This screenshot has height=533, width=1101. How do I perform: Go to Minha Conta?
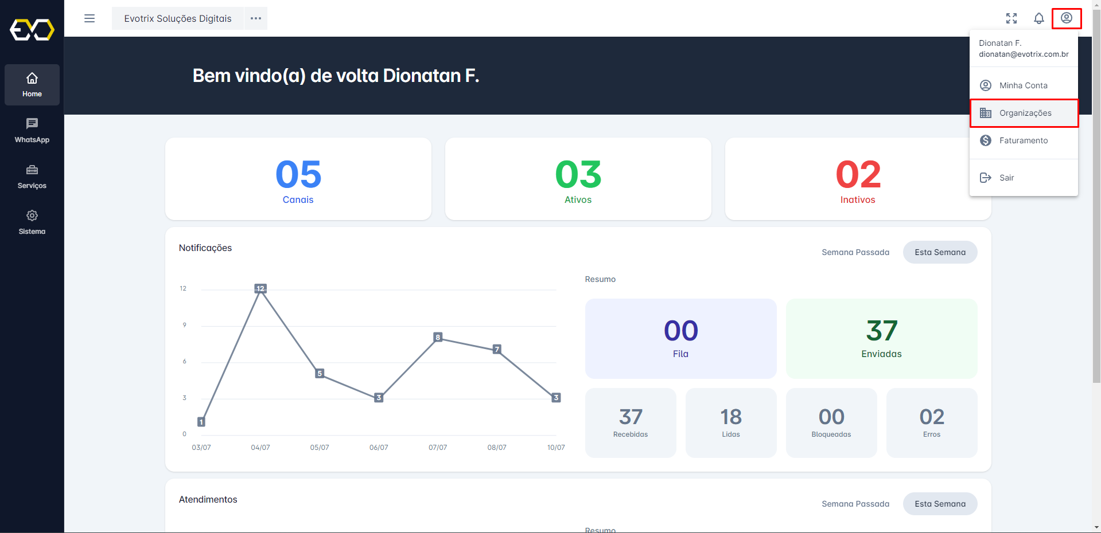(x=1024, y=85)
